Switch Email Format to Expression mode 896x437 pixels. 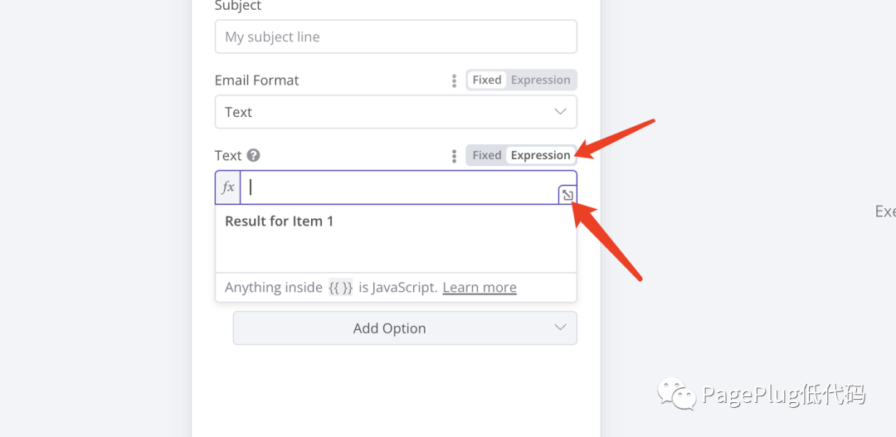pos(540,80)
